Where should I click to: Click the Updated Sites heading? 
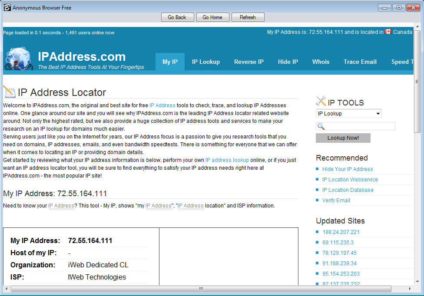[340, 221]
